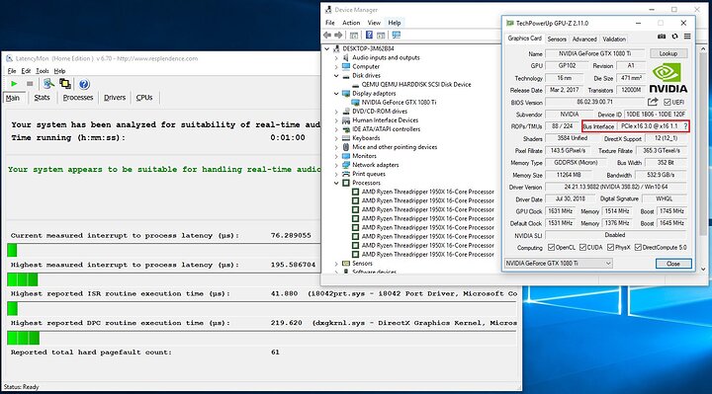The image size is (712, 394).
Task: Click Device Manager's scrollbar down arrow
Action: [x=703, y=269]
